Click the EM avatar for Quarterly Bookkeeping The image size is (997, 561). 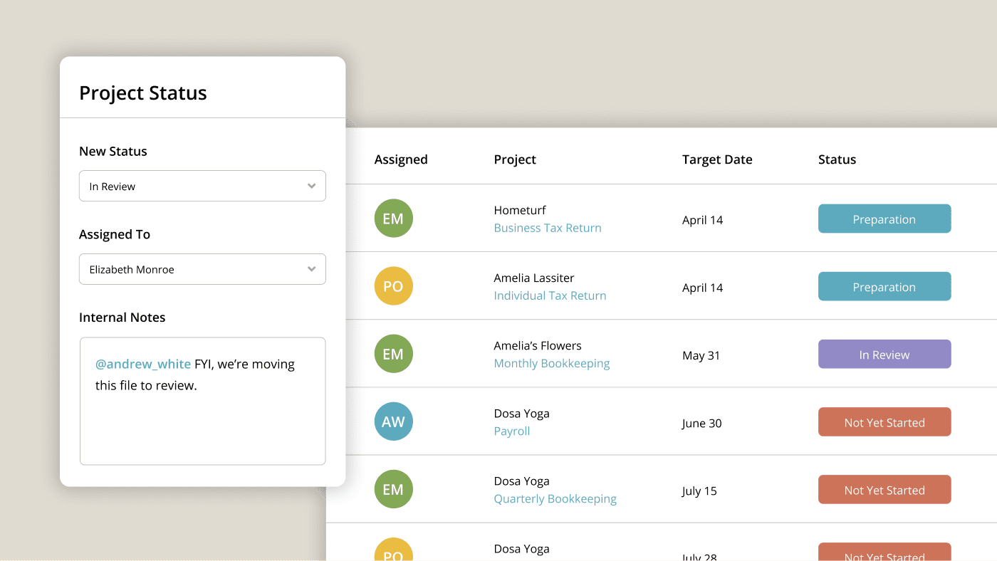coord(393,489)
